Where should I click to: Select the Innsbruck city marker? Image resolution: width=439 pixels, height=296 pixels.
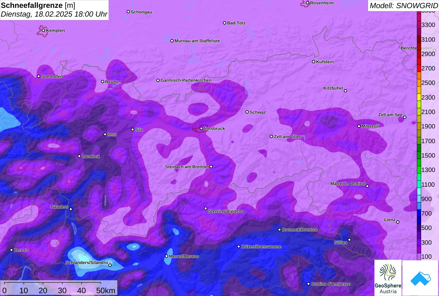(x=201, y=128)
